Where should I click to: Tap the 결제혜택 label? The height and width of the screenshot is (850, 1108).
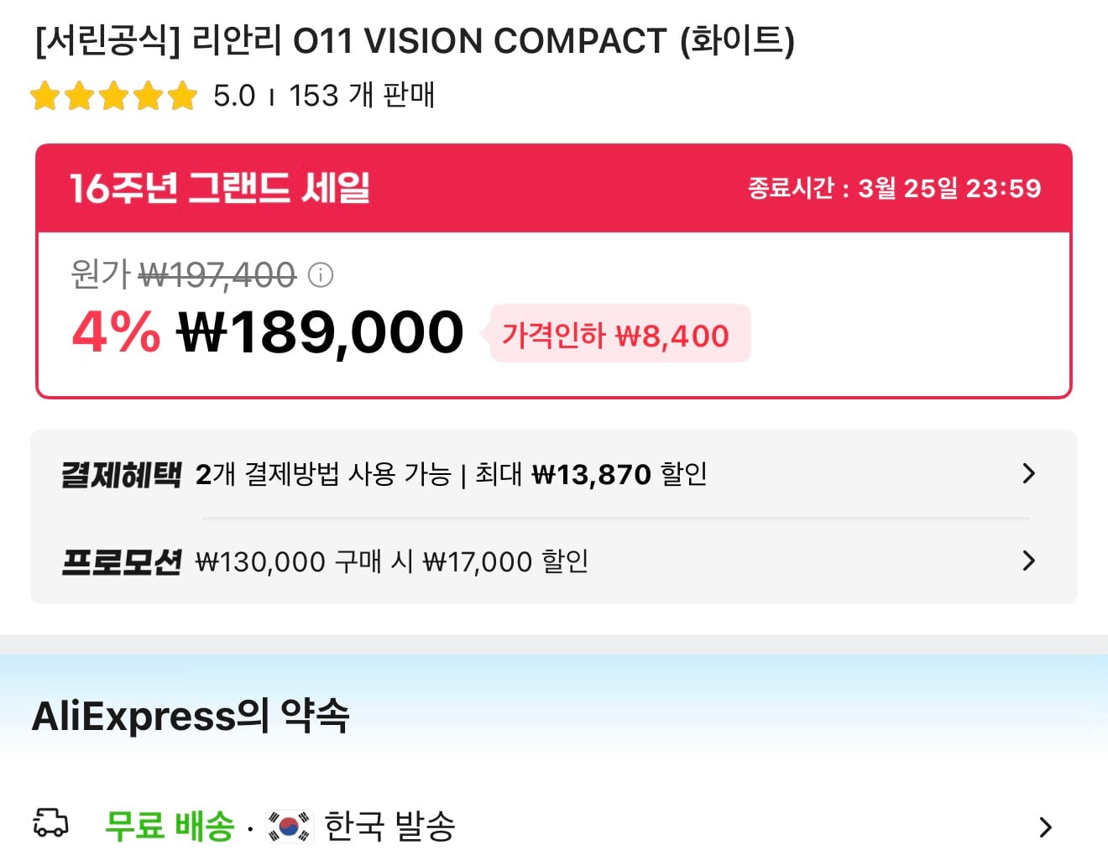[x=121, y=475]
